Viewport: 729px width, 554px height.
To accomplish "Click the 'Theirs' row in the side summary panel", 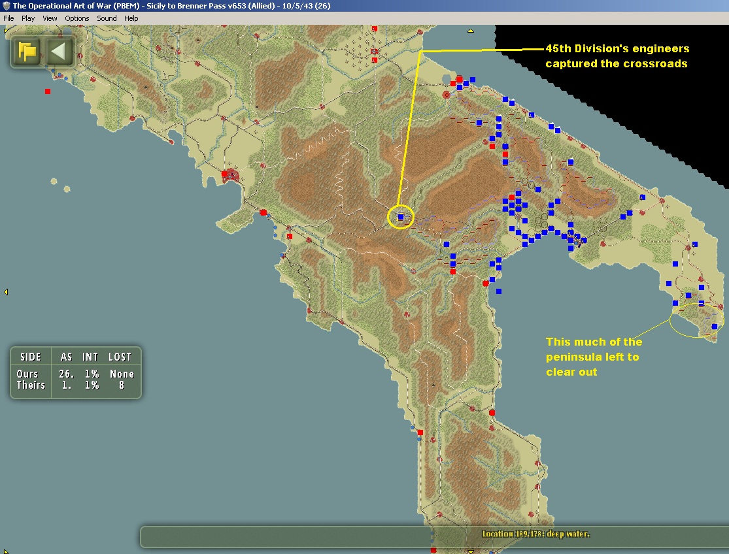I will coord(76,385).
